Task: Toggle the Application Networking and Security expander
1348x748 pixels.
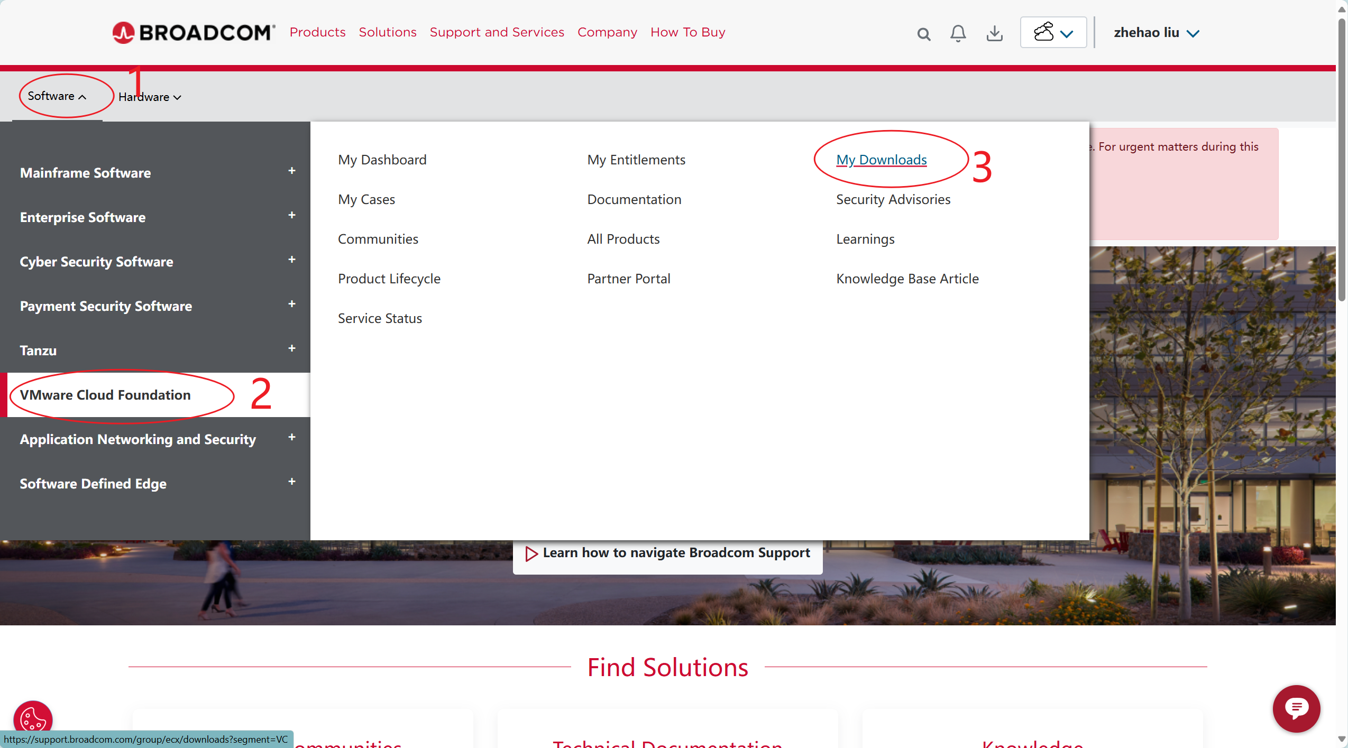Action: click(x=292, y=438)
